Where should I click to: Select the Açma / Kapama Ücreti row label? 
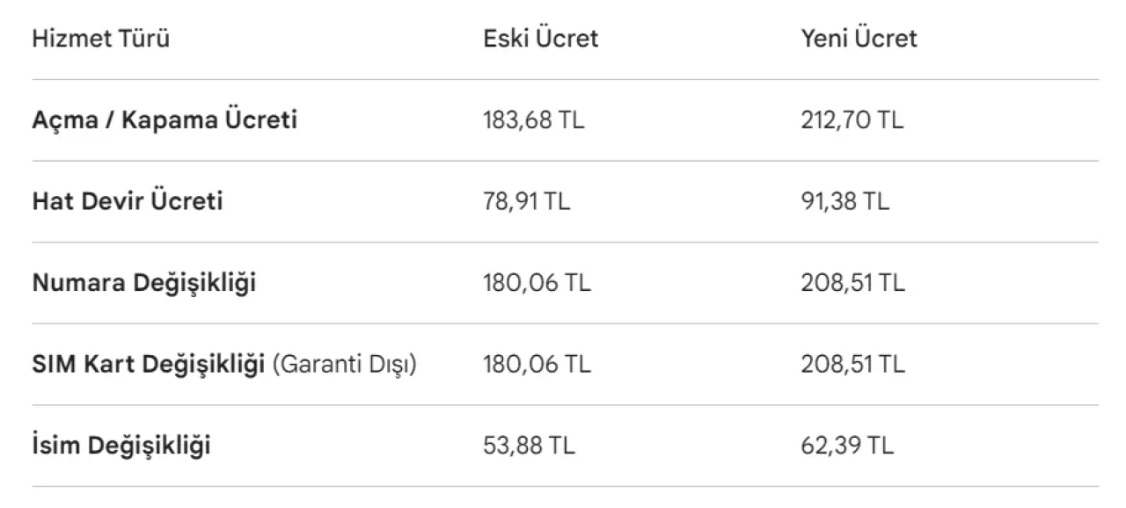pyautogui.click(x=165, y=120)
